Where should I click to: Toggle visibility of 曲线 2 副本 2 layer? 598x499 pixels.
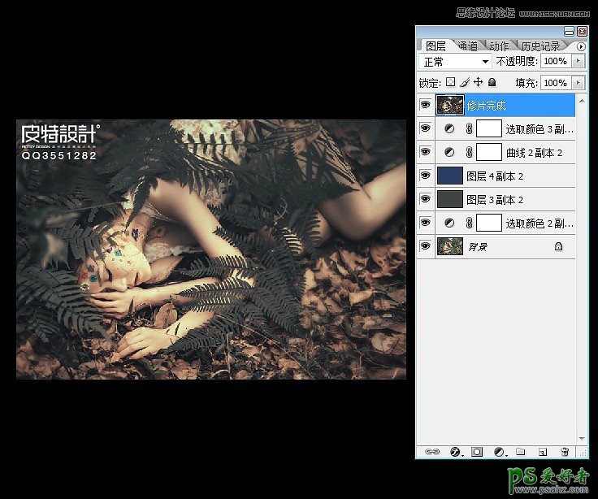point(425,152)
